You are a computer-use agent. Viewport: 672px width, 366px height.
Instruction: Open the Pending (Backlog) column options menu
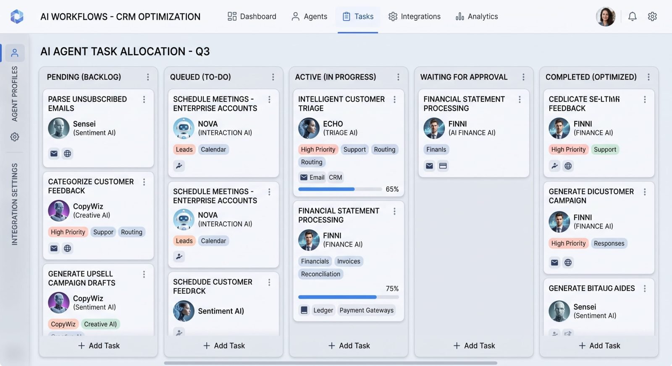point(148,77)
